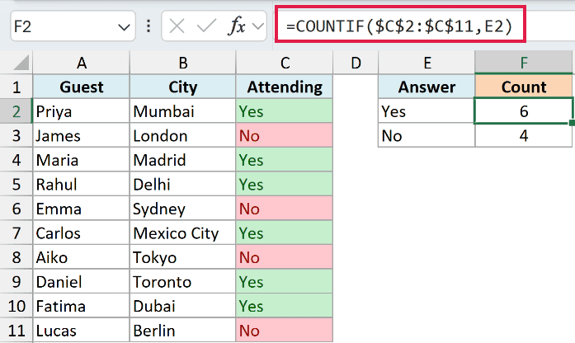This screenshot has width=575, height=343.
Task: Click the Guest header cell
Action: 82,87
